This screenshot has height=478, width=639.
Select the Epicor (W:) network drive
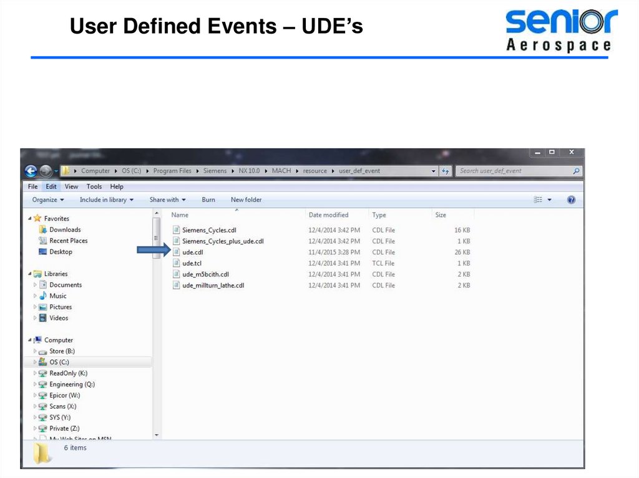pyautogui.click(x=64, y=396)
